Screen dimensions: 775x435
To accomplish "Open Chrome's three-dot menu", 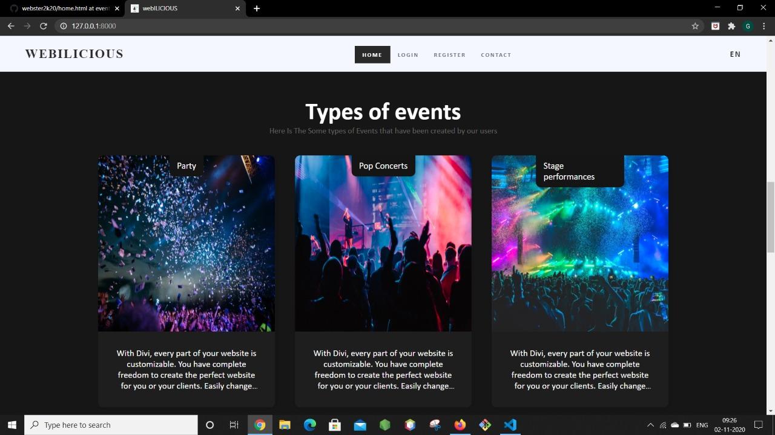I will [765, 26].
